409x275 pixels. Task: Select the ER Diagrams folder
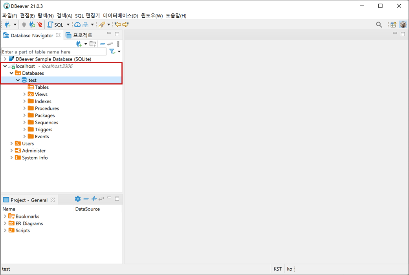pos(26,224)
